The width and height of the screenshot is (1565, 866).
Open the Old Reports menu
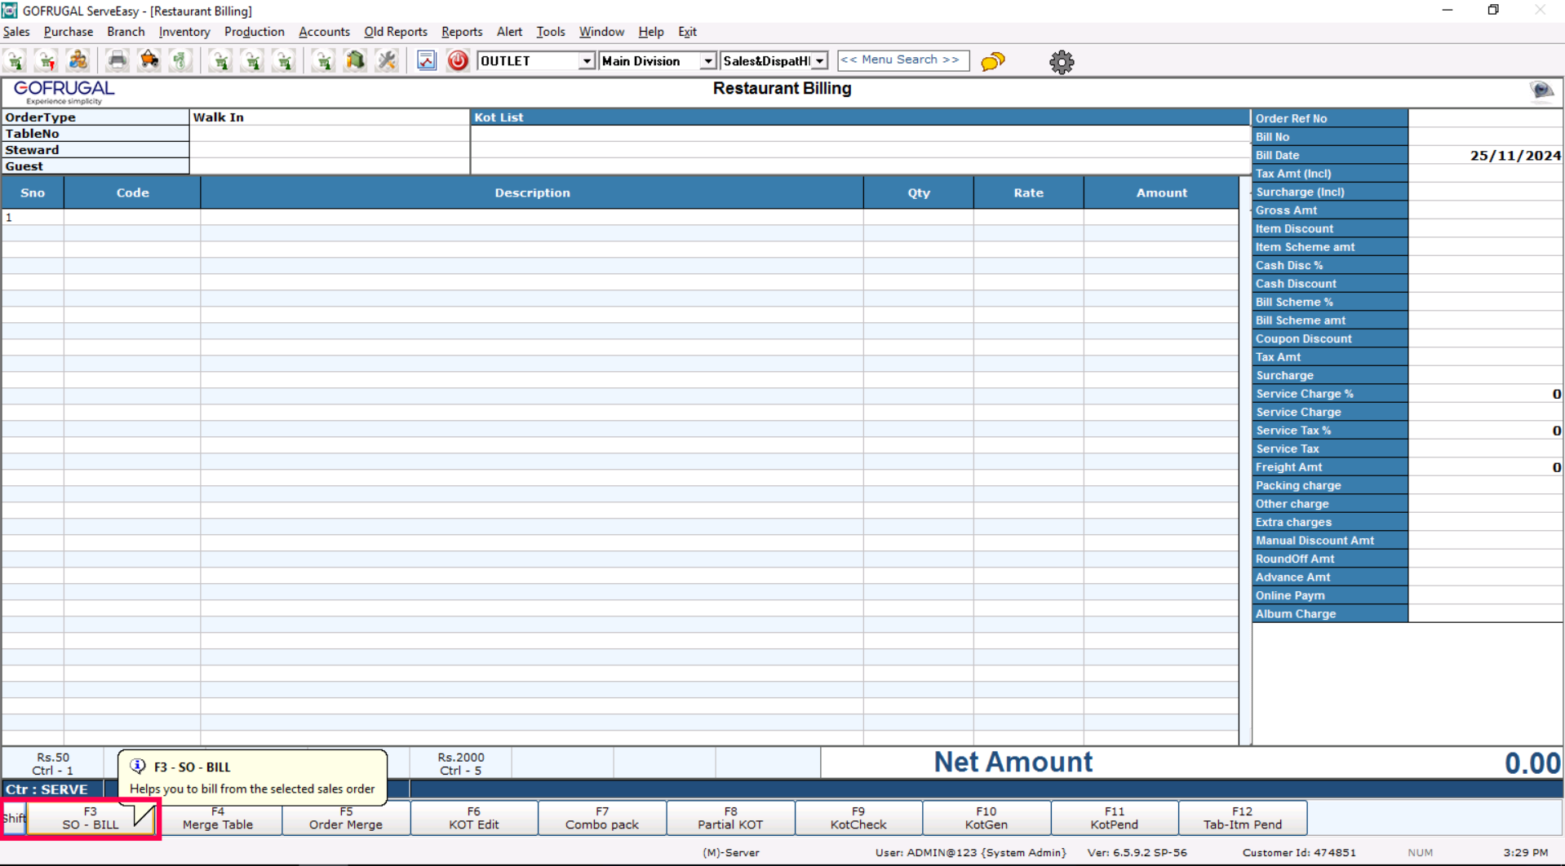(395, 32)
